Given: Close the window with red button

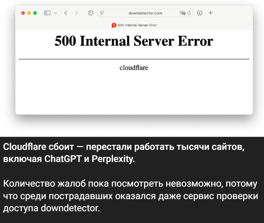Looking at the screenshot, I should click(x=23, y=13).
